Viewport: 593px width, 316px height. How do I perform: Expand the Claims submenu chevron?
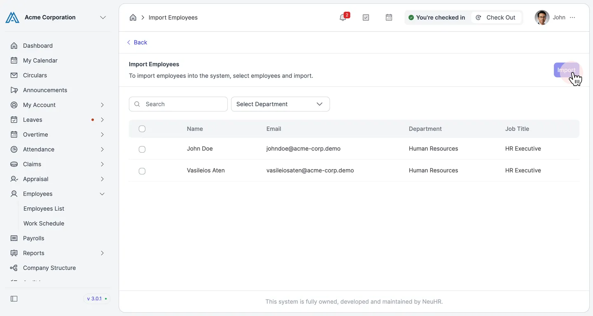coord(102,164)
